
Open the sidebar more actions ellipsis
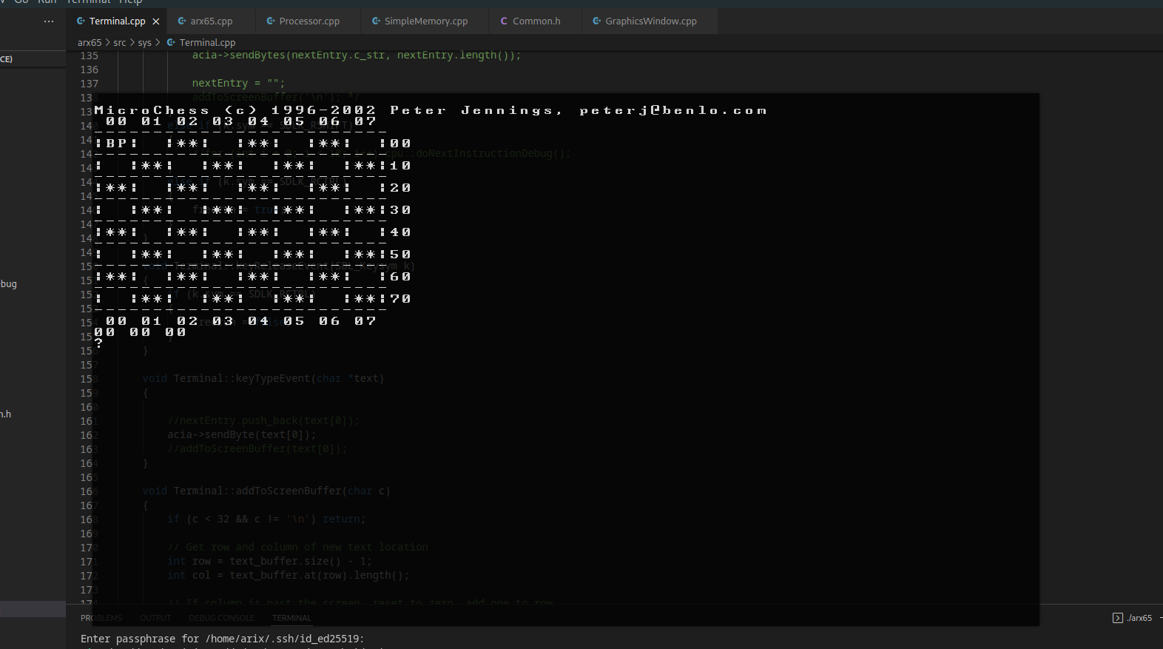49,21
